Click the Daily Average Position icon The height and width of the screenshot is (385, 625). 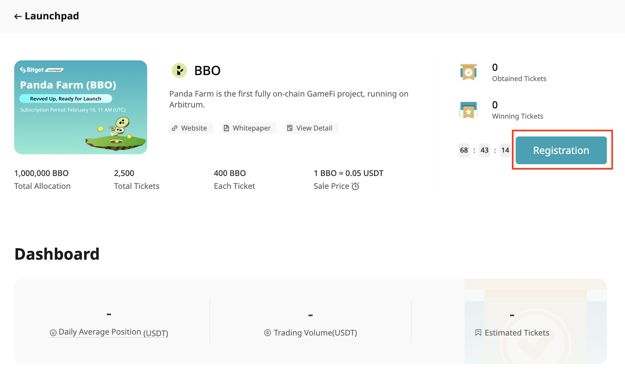click(53, 333)
